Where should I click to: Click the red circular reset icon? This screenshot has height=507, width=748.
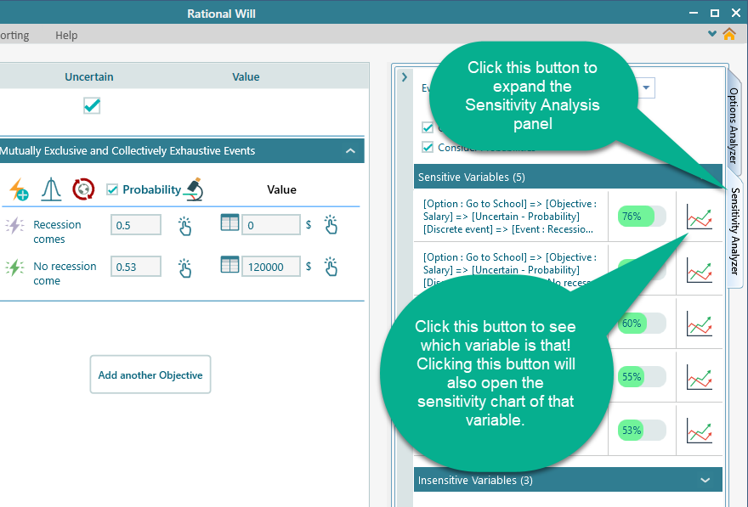pos(83,189)
